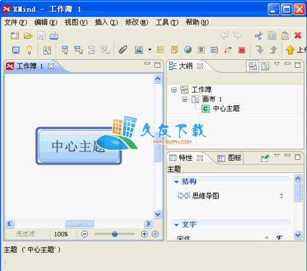307x271 pixels.
Task: Open the 视图 menu
Action: (x=76, y=22)
